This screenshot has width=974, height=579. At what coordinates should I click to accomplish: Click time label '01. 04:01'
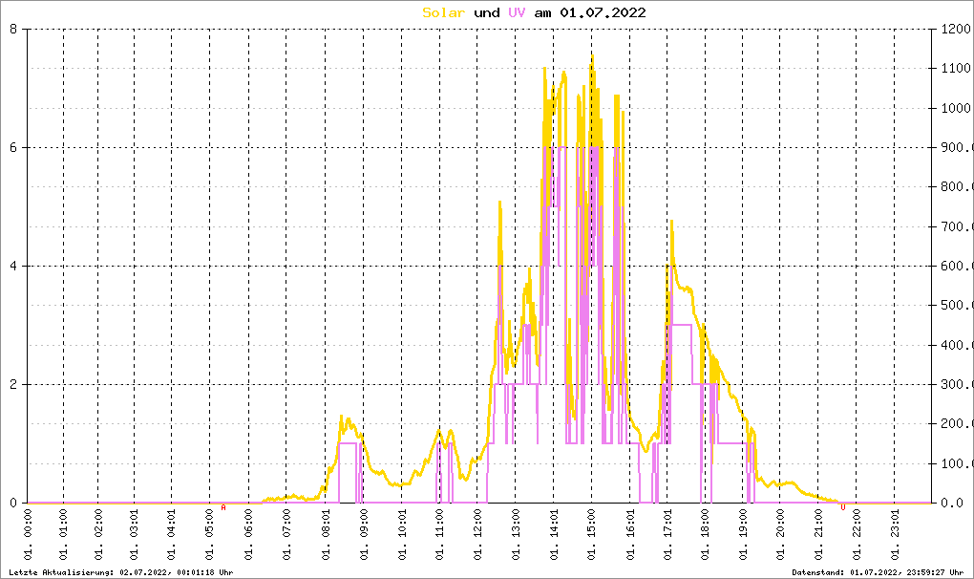[x=172, y=534]
